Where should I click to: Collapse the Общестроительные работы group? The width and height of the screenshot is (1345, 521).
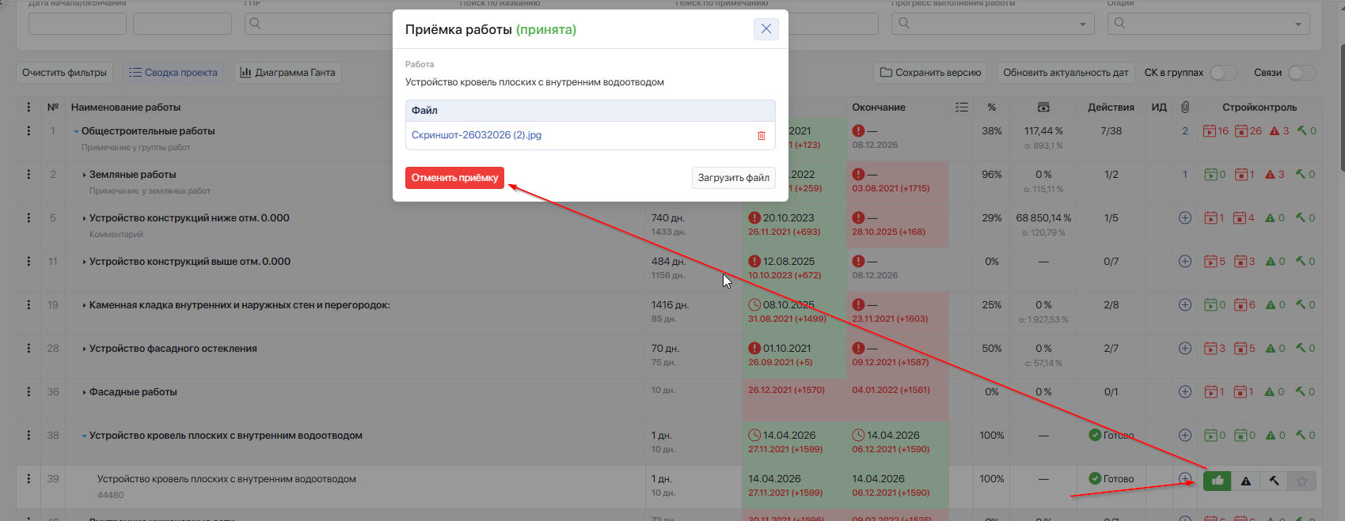[x=76, y=131]
